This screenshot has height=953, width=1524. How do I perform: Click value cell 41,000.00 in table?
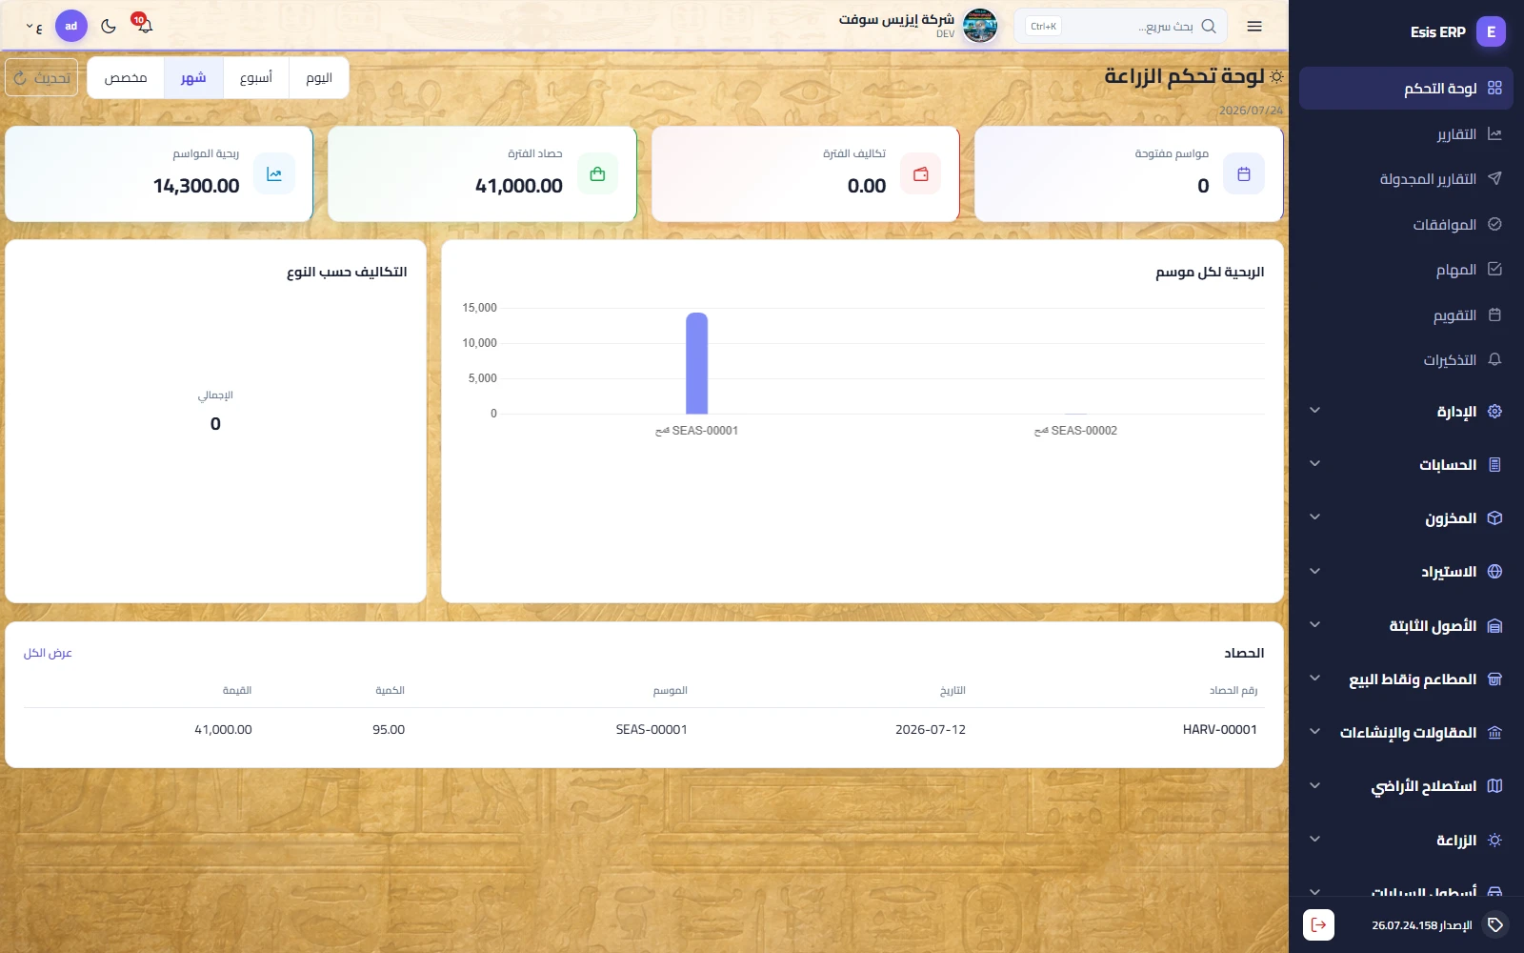pyautogui.click(x=223, y=729)
